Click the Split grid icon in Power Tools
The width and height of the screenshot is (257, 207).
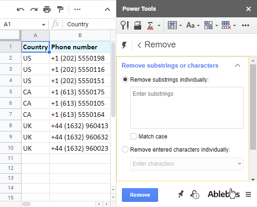209,25
